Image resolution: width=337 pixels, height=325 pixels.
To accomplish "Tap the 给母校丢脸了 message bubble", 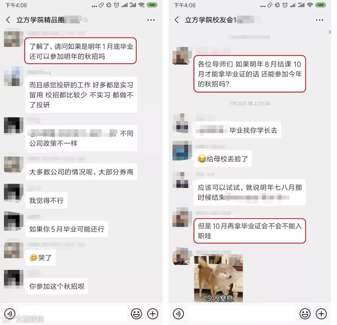I will (223, 159).
